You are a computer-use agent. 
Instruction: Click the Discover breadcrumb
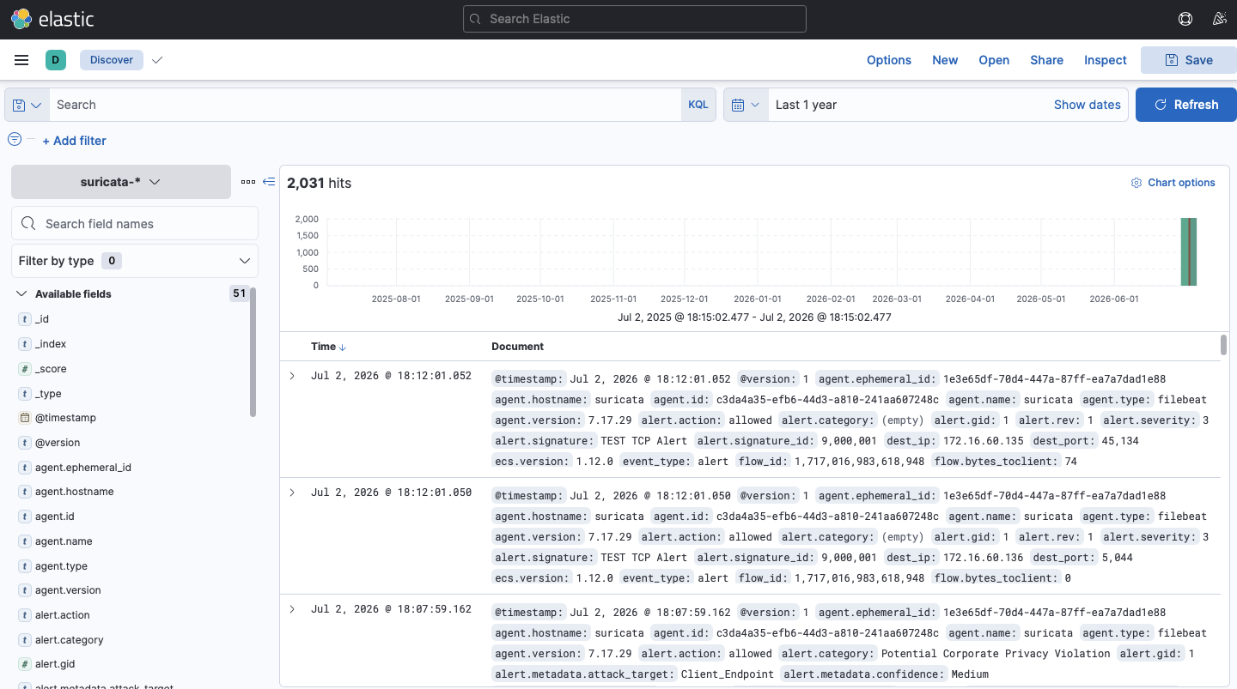(112, 60)
